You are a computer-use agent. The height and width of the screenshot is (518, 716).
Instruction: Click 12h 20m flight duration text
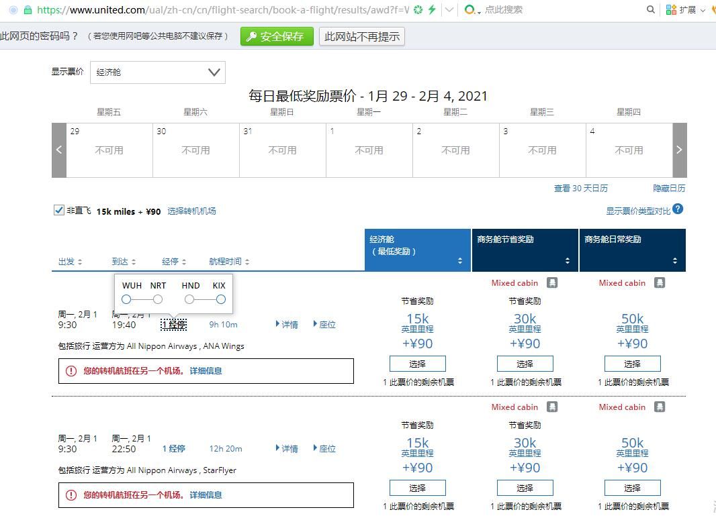pos(226,449)
